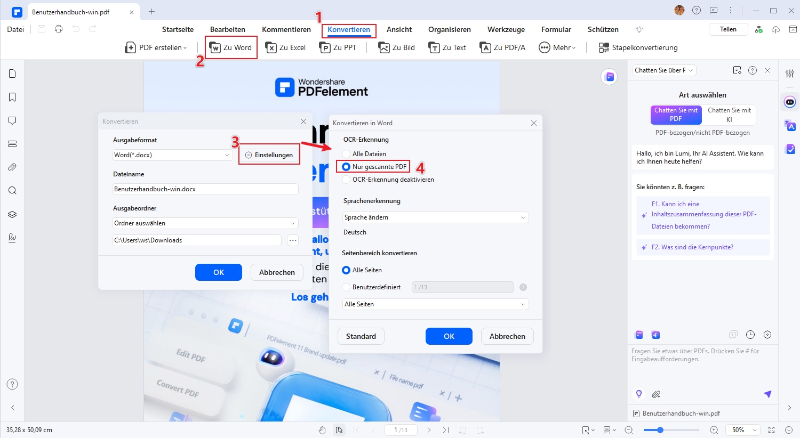
Task: Open the Datei menu
Action: pyautogui.click(x=15, y=29)
